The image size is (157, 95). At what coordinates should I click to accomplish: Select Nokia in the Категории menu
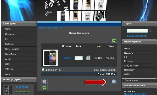[8, 29]
